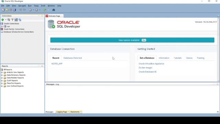Click the green plus New Connection icon
The width and height of the screenshot is (220, 124).
2,20
